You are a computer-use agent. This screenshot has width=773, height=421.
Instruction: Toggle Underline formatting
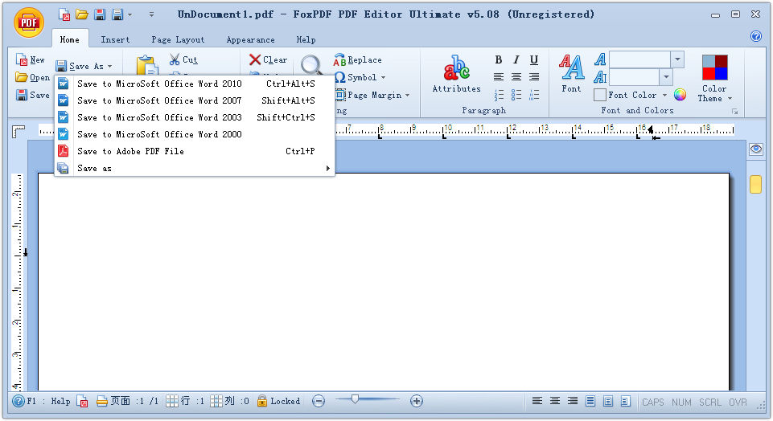(x=534, y=59)
